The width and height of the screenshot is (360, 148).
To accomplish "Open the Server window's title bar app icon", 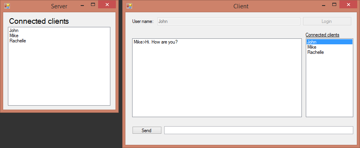I will tap(7, 6).
